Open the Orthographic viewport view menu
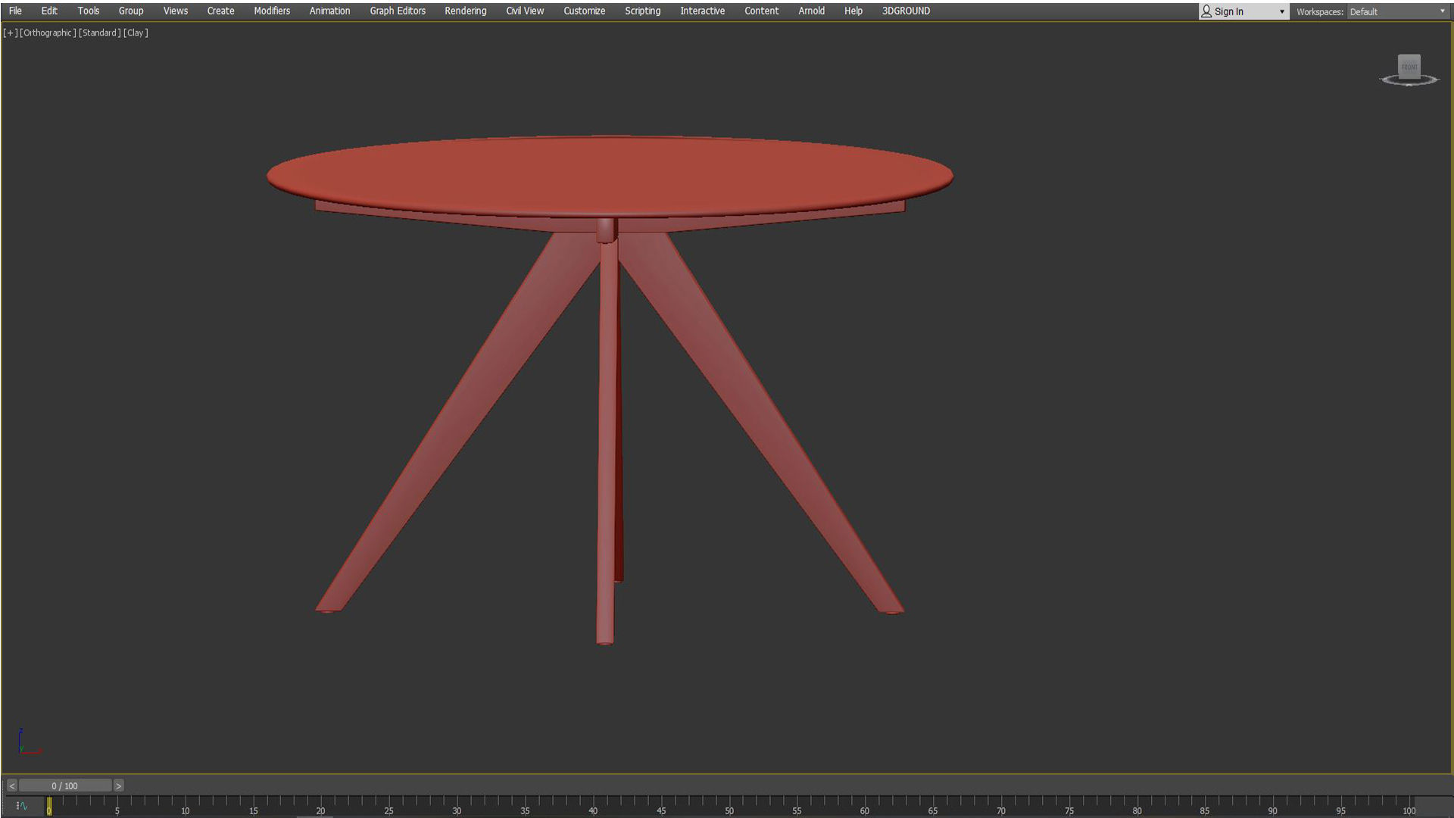This screenshot has width=1454, height=818. click(48, 33)
